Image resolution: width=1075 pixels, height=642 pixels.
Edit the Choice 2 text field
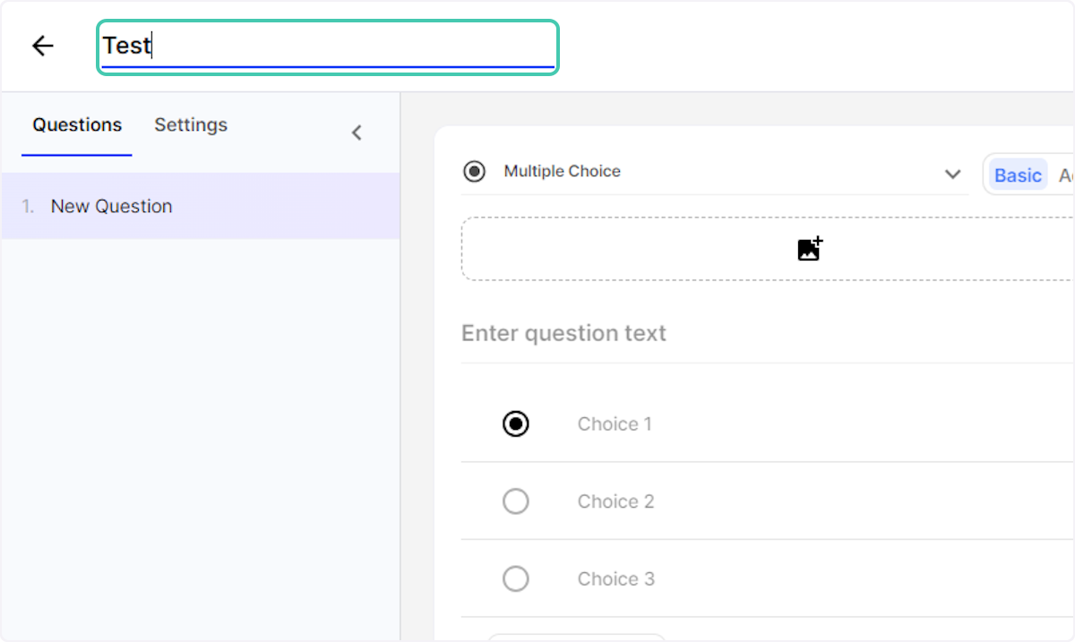click(616, 502)
